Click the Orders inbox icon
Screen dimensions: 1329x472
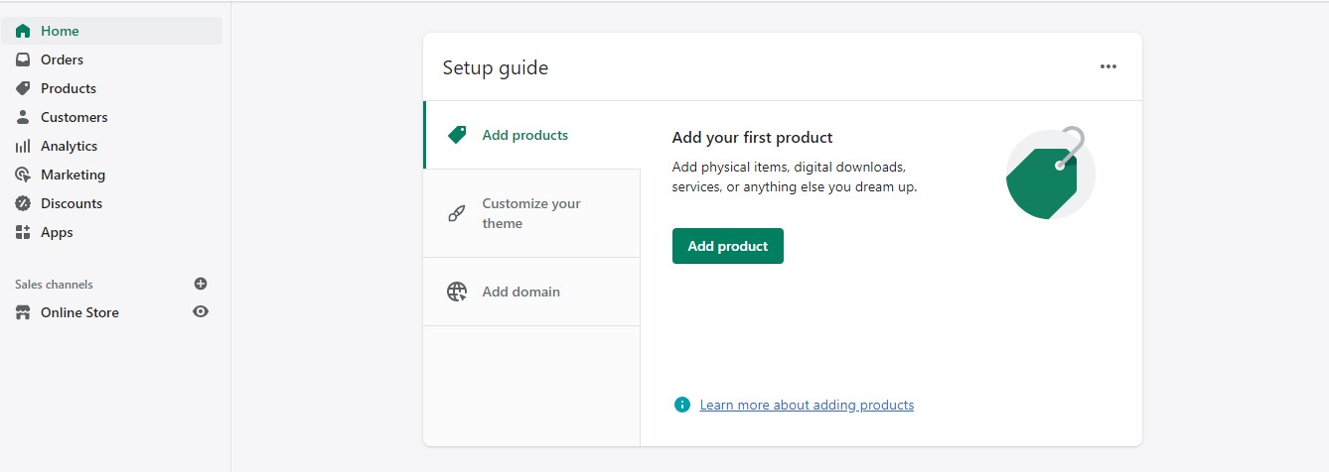(x=23, y=59)
